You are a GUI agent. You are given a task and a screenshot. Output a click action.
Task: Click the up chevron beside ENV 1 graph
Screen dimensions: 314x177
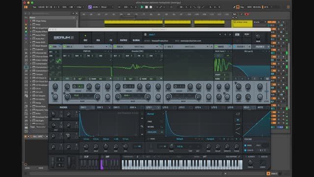point(142,118)
